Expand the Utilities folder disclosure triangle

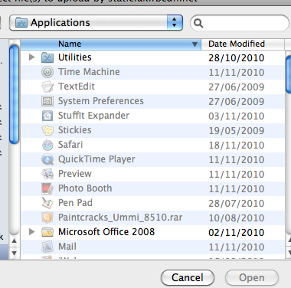pyautogui.click(x=32, y=57)
